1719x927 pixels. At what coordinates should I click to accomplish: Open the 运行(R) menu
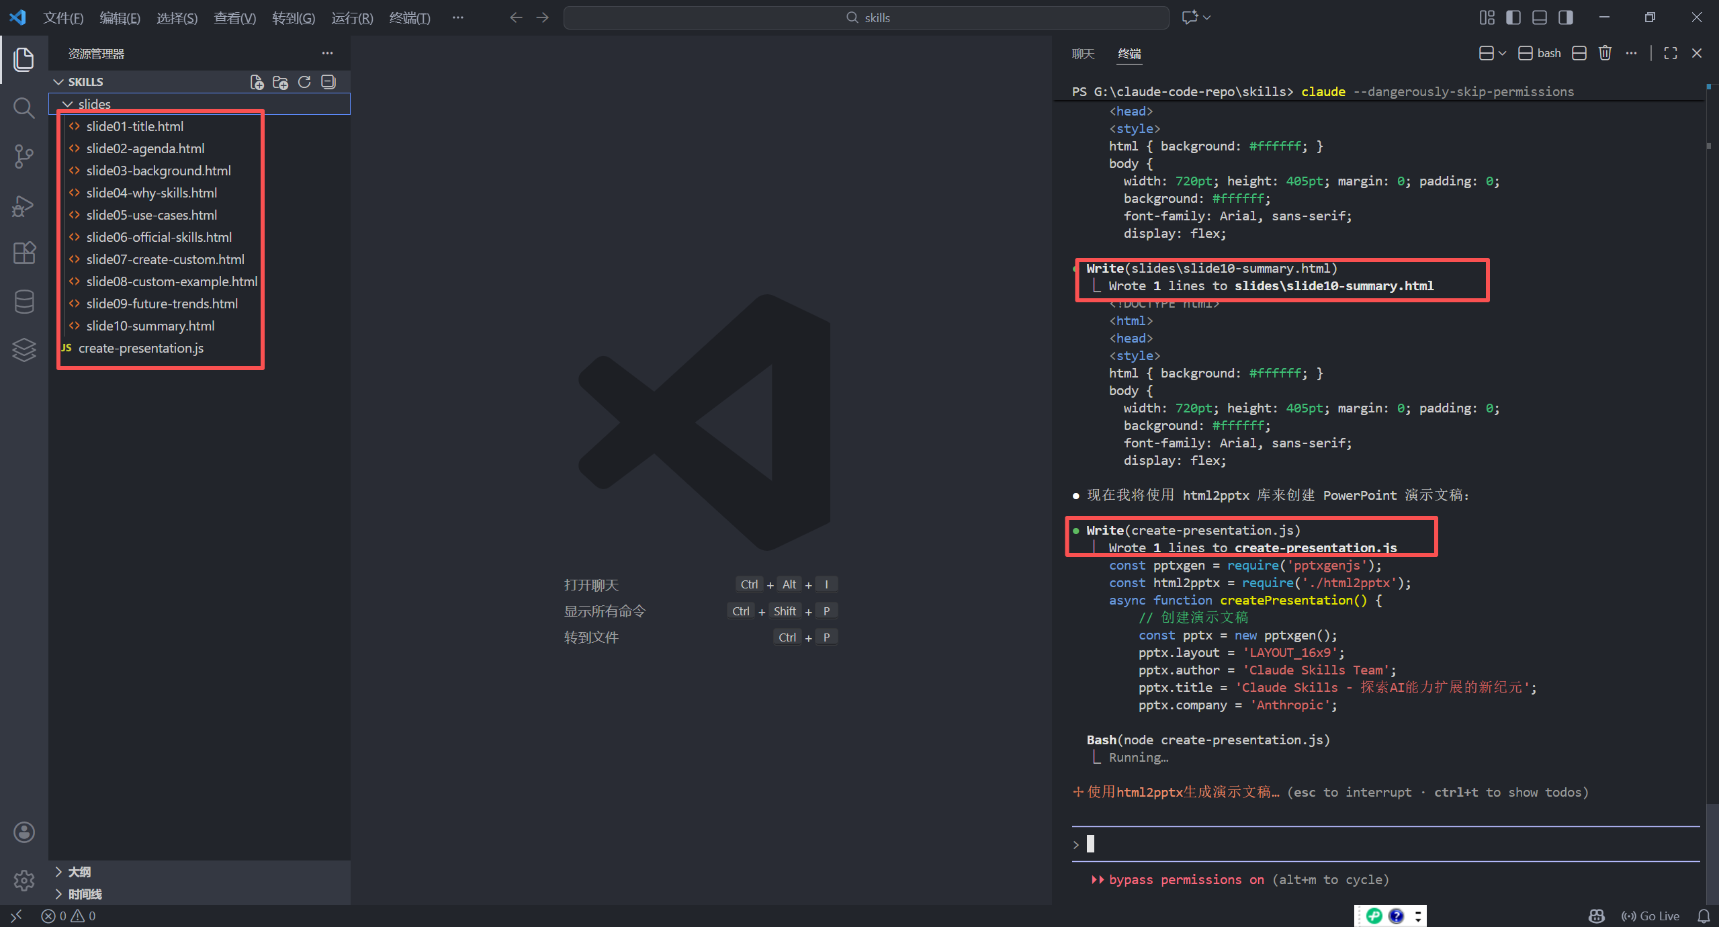(x=352, y=18)
